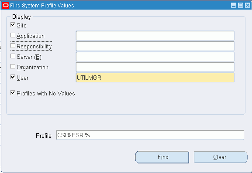Screen dimensions: 252x173
Task: Minimize the Find System Profile Values window
Action: click(x=234, y=5)
